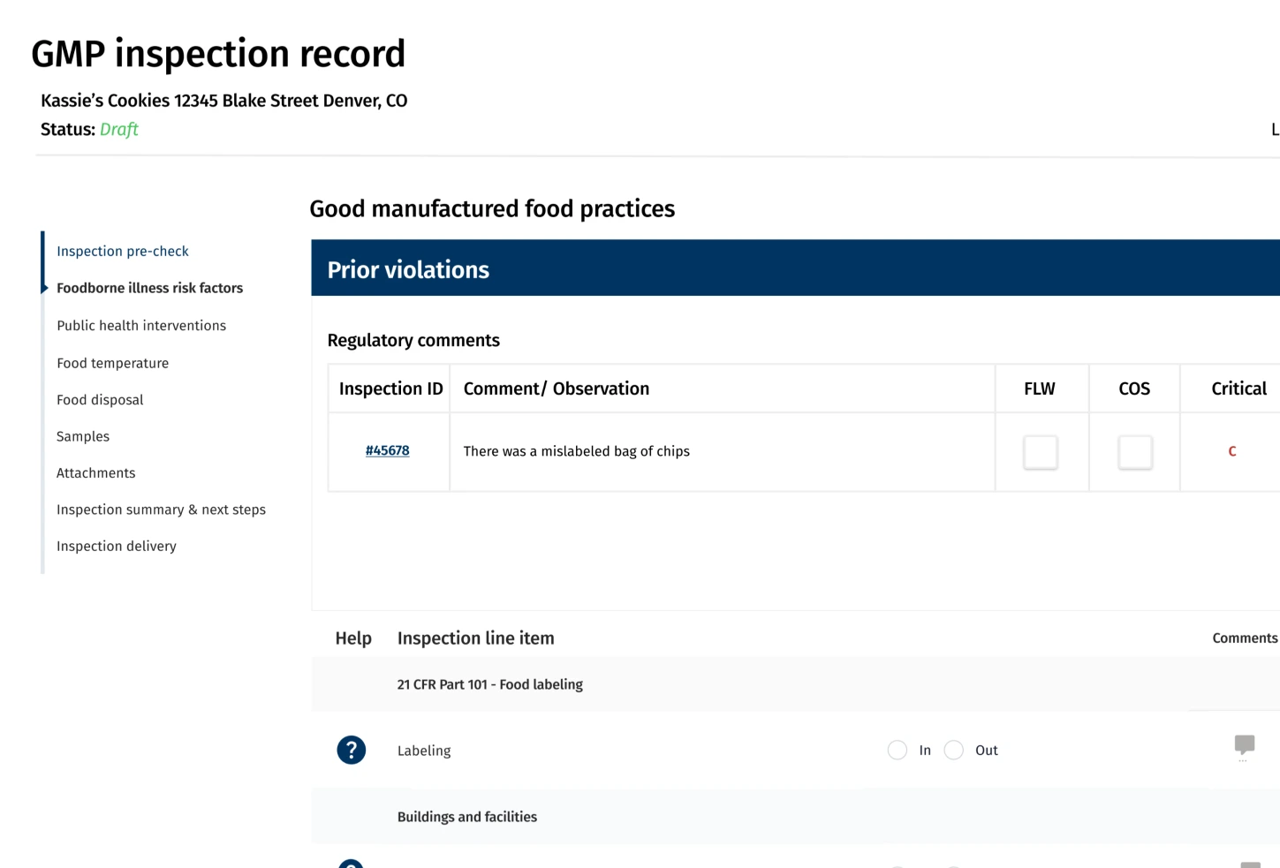This screenshot has width=1280, height=868.
Task: Go to the Food temperature section
Action: 112,363
